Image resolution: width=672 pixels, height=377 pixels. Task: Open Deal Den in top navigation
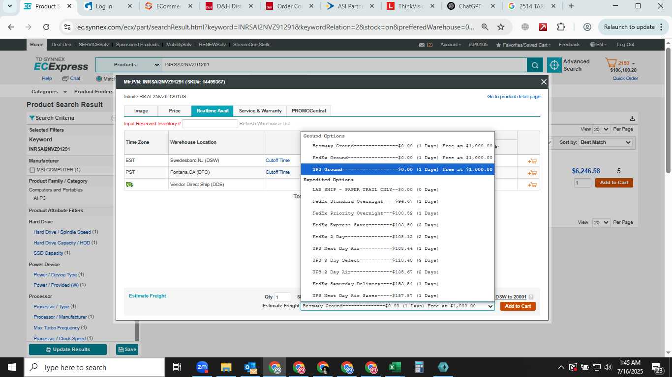(x=61, y=45)
